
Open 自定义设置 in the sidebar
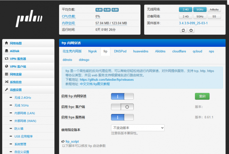(x=21, y=152)
